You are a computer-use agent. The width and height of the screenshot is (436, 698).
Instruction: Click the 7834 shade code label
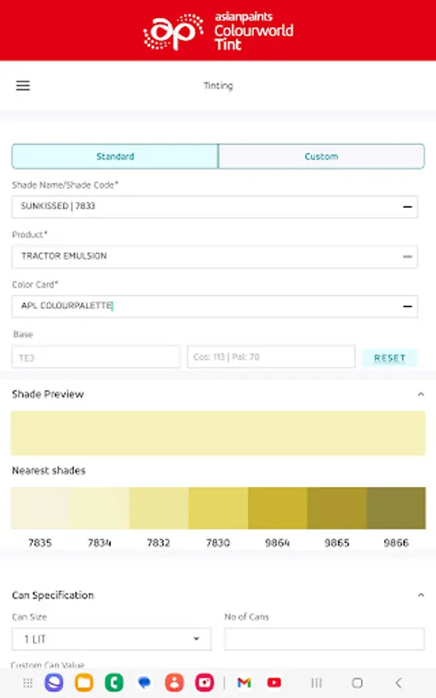click(x=100, y=543)
